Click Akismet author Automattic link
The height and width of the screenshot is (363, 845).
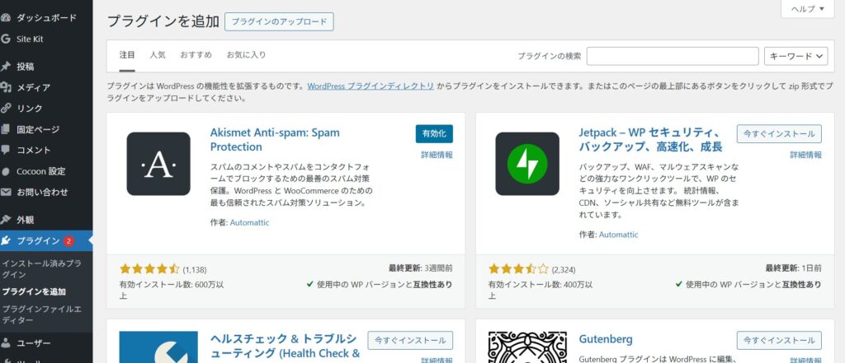click(x=249, y=222)
